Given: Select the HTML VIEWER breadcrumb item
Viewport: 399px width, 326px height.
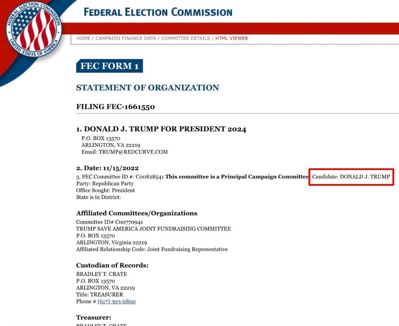Looking at the screenshot, I should click(231, 39).
